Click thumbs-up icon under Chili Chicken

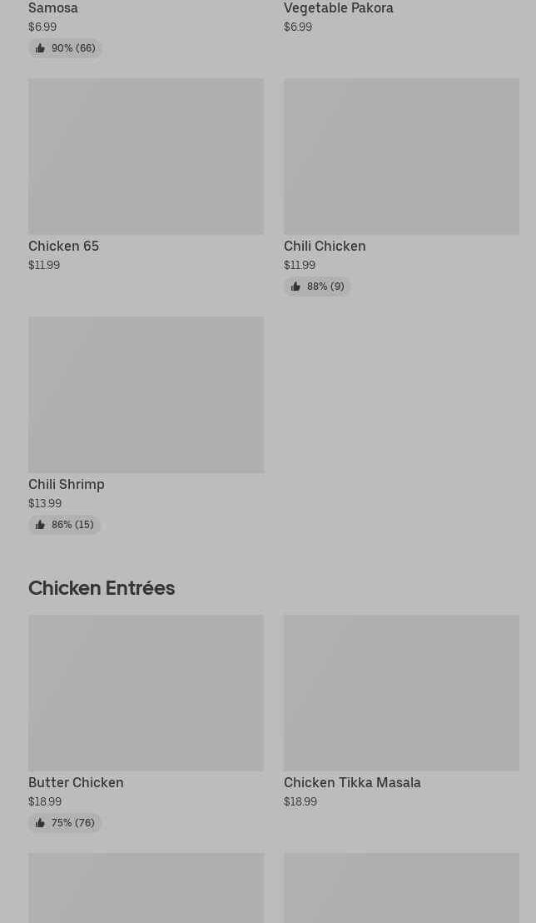pos(295,287)
